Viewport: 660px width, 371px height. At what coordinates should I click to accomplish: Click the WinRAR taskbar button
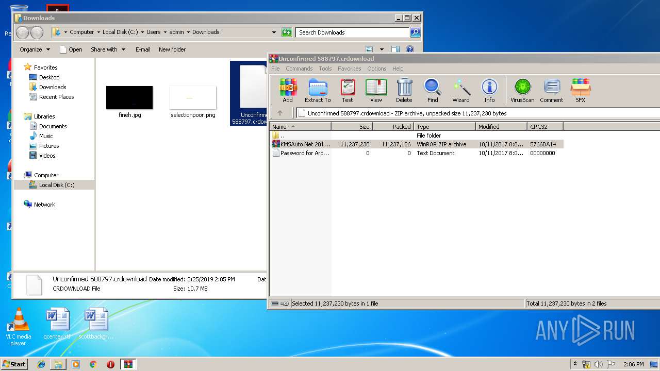pyautogui.click(x=128, y=364)
